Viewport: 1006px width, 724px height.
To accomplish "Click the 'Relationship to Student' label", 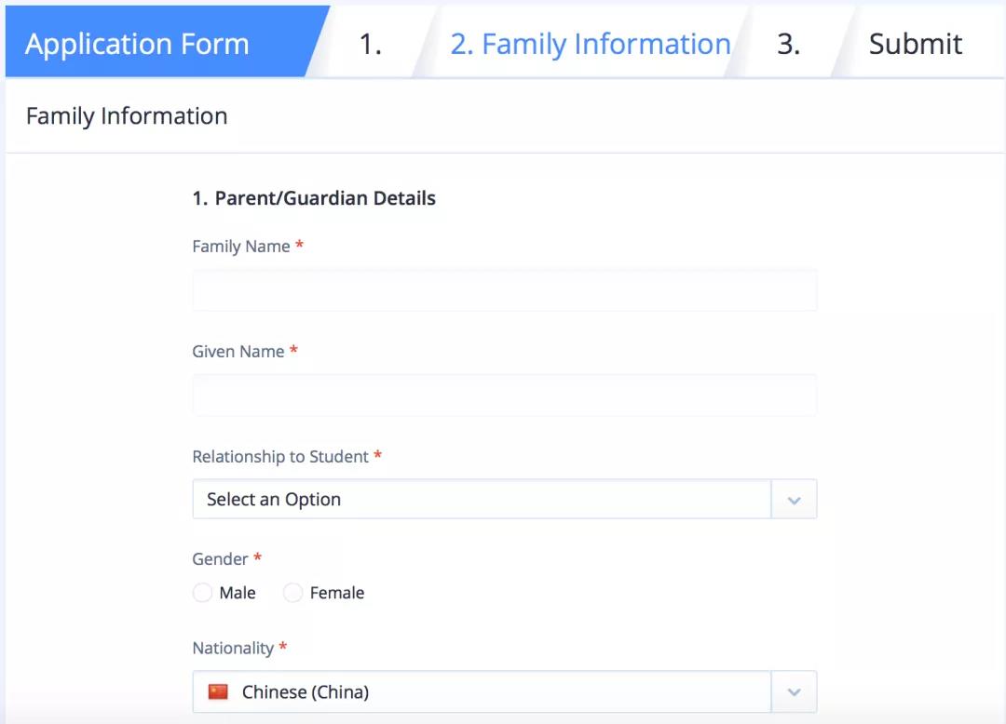I will point(280,457).
